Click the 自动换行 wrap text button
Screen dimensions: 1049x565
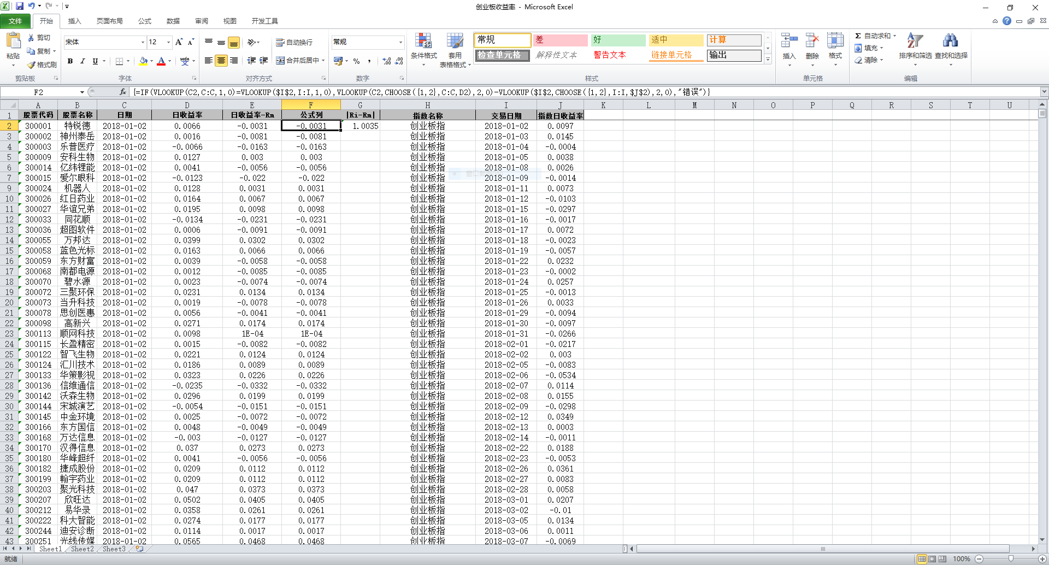pos(294,42)
